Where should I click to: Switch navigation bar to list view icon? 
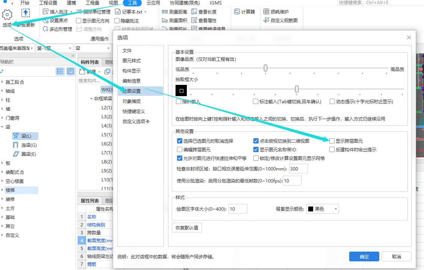pos(60,71)
